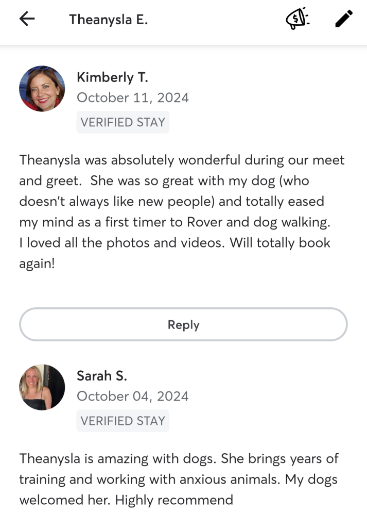Go back using the arrow icon
This screenshot has height=528, width=367.
tap(27, 19)
